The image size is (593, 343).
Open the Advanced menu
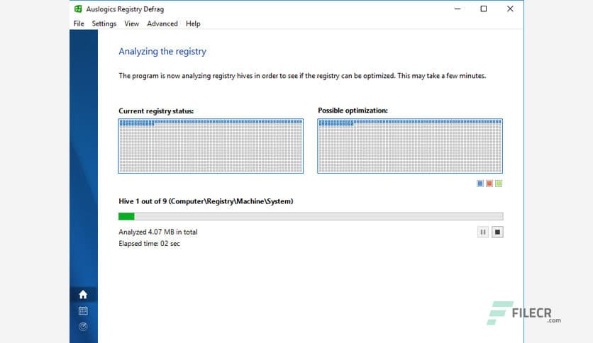[x=162, y=24]
